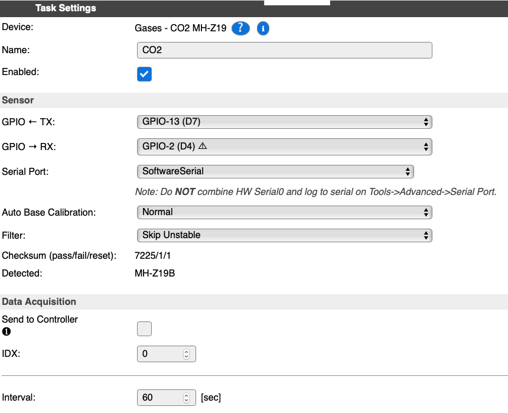The image size is (508, 413).
Task: Open the GPIO TX pin dropdown
Action: coord(285,122)
